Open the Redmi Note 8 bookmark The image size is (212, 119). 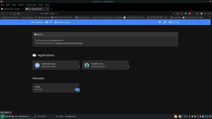tap(98, 18)
